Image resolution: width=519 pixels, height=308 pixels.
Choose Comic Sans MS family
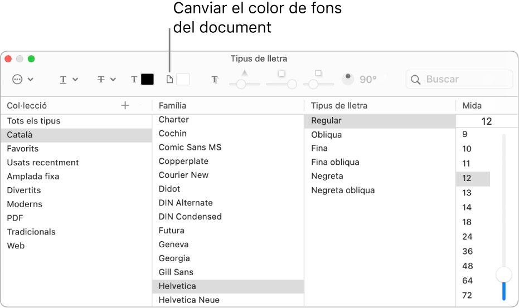click(x=228, y=148)
